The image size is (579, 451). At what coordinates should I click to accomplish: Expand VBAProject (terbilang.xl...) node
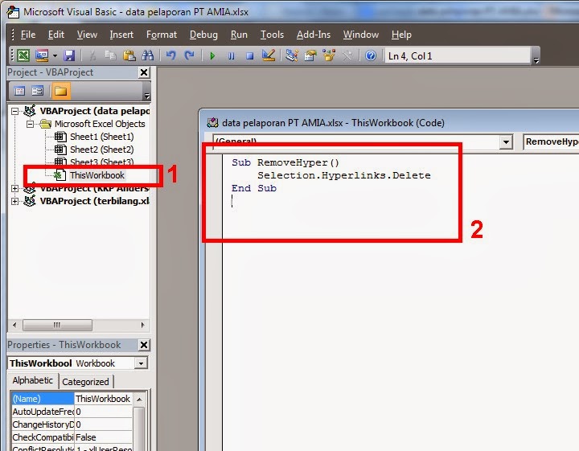[14, 202]
